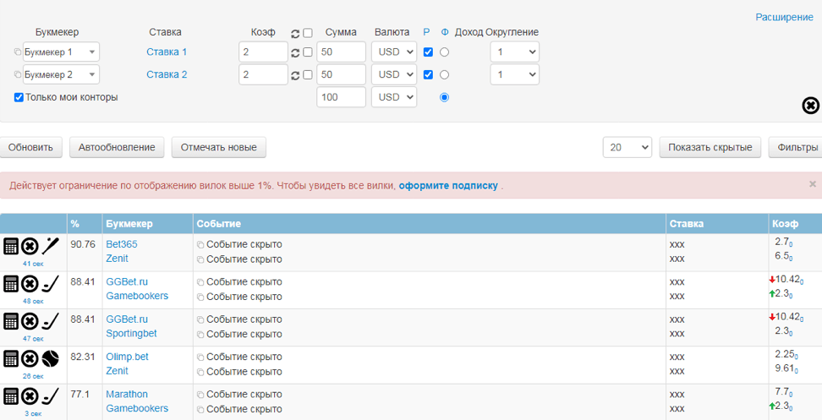Click Р column header link
The height and width of the screenshot is (420, 822).
[426, 32]
